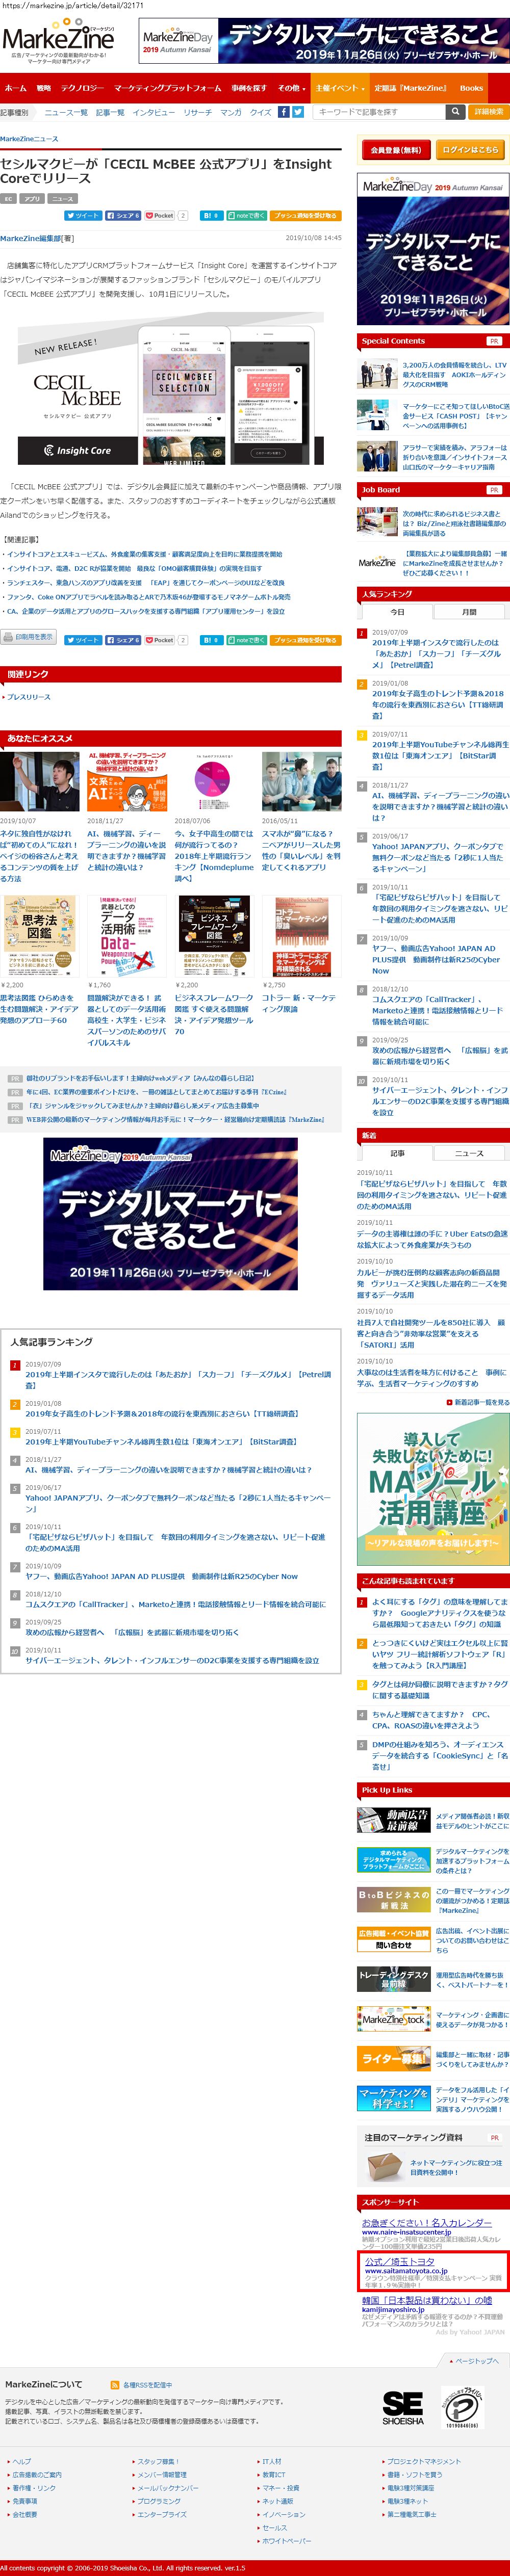Open the テクノロジー menu item

(x=82, y=88)
